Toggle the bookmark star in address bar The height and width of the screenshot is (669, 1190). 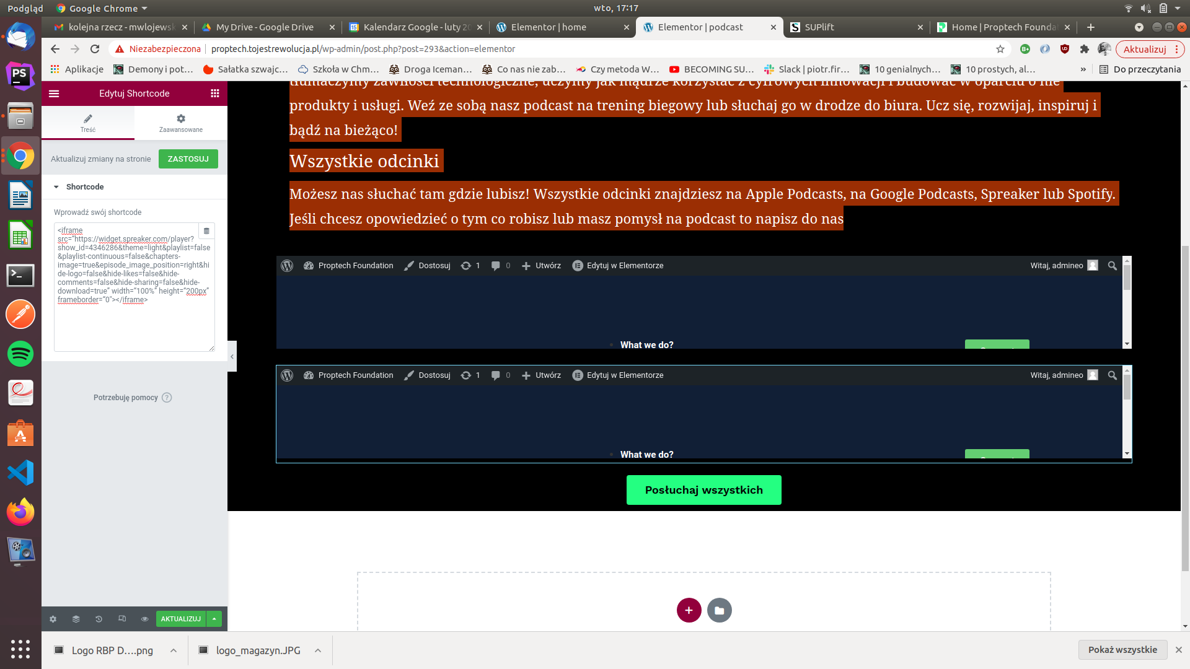pyautogui.click(x=1000, y=49)
